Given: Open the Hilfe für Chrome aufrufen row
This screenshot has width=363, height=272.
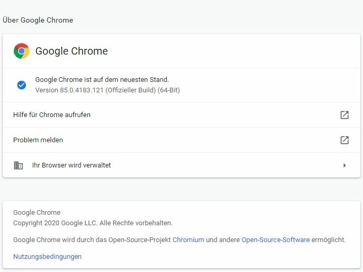Looking at the screenshot, I should pos(52,115).
